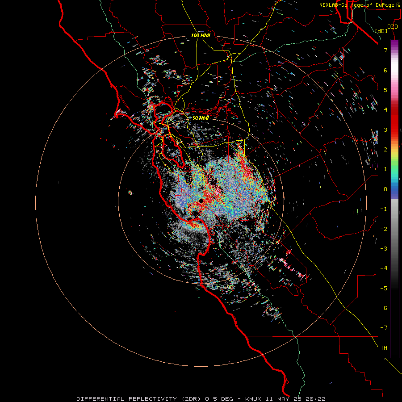
Task: Click the "-5" value on the color scale
Action: [384, 289]
